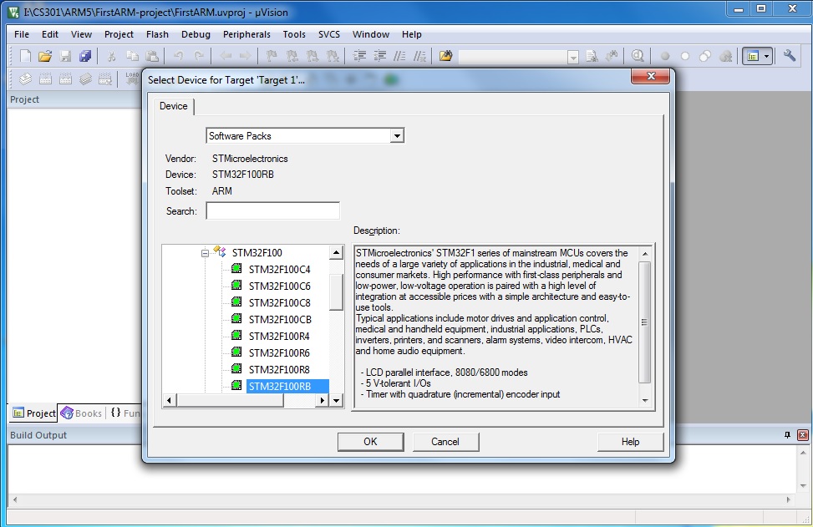Click the device tree horizontal scrollbar thumb

(x=230, y=400)
